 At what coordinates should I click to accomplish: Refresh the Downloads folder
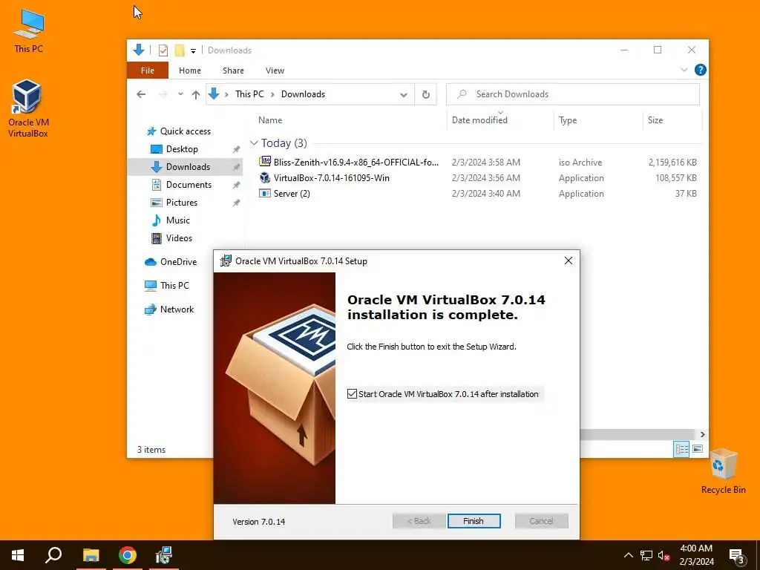[x=425, y=94]
